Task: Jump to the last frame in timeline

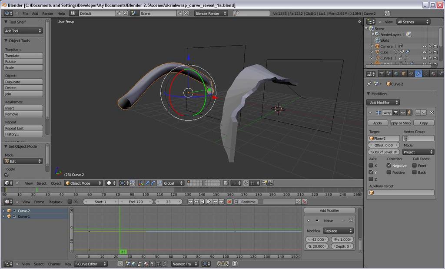Action: [221, 202]
